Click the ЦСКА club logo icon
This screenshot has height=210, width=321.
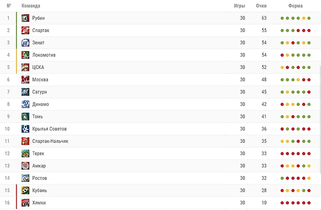25,67
